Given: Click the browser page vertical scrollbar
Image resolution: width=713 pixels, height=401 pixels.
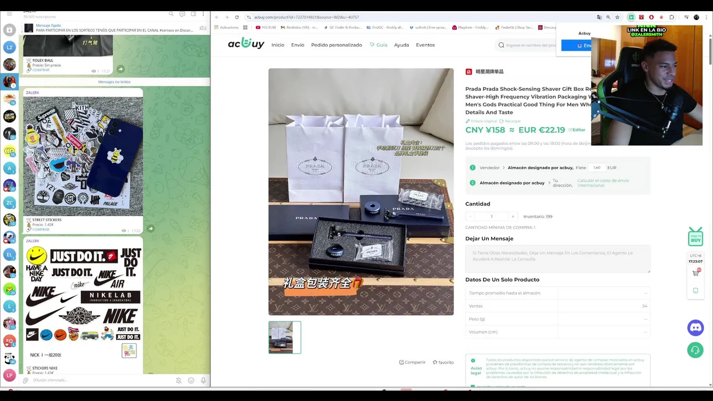Looking at the screenshot, I should pyautogui.click(x=710, y=50).
